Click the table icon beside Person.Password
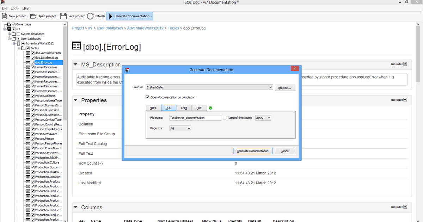The height and width of the screenshot is (222, 423). 28,134
